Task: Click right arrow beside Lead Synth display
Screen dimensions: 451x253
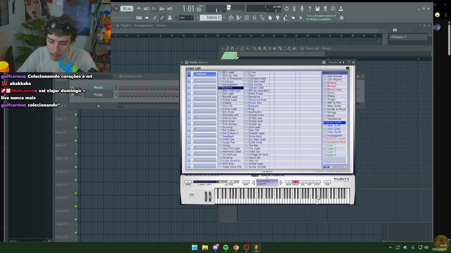Action: pyautogui.click(x=281, y=182)
